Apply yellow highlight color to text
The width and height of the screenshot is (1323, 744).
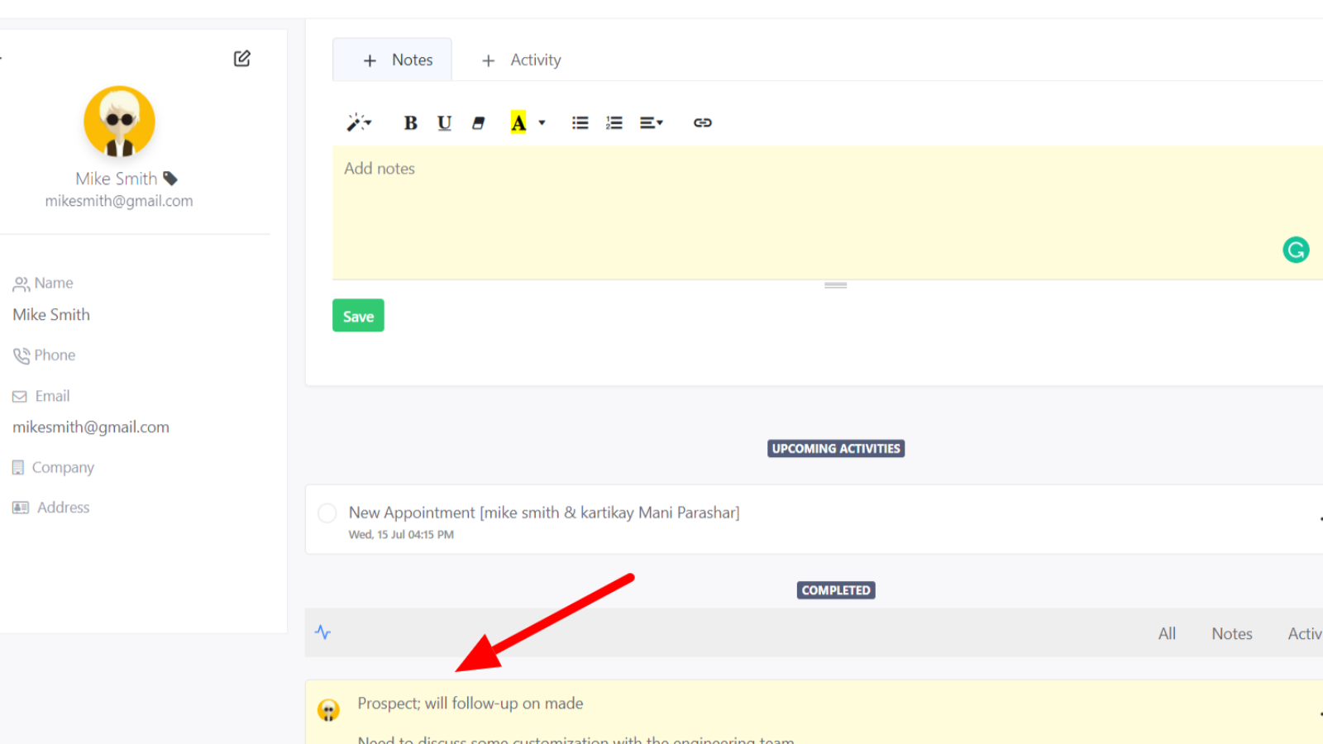coord(518,123)
